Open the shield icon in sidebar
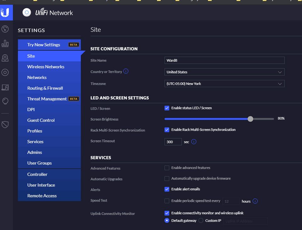Viewport: 302px width, 230px height. [5, 125]
